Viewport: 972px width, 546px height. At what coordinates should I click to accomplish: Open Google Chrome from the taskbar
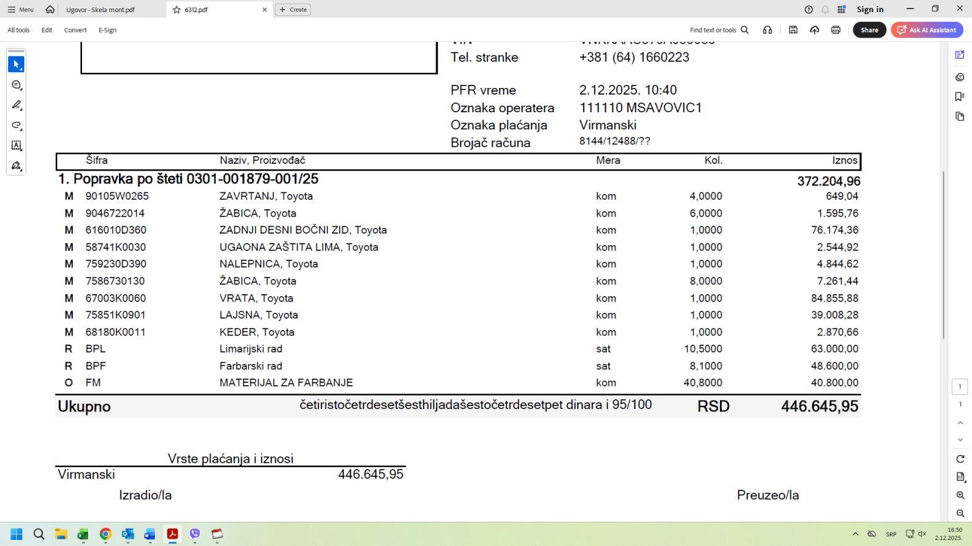pyautogui.click(x=106, y=534)
